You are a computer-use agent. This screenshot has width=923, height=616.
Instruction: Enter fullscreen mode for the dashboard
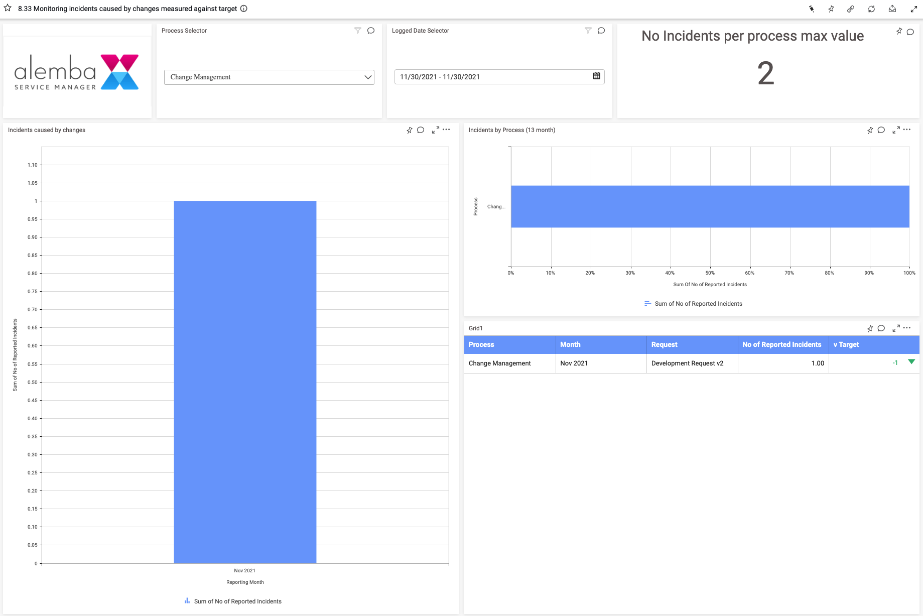[x=913, y=9]
